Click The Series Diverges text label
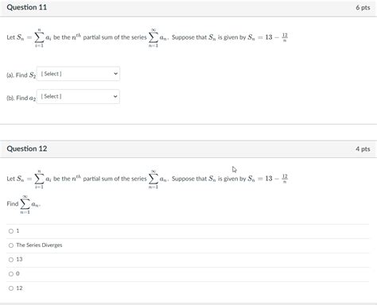The width and height of the screenshot is (377, 305). coord(39,245)
